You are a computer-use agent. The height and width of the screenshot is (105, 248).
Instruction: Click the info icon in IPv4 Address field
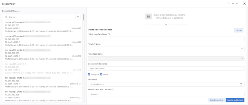(x=241, y=84)
